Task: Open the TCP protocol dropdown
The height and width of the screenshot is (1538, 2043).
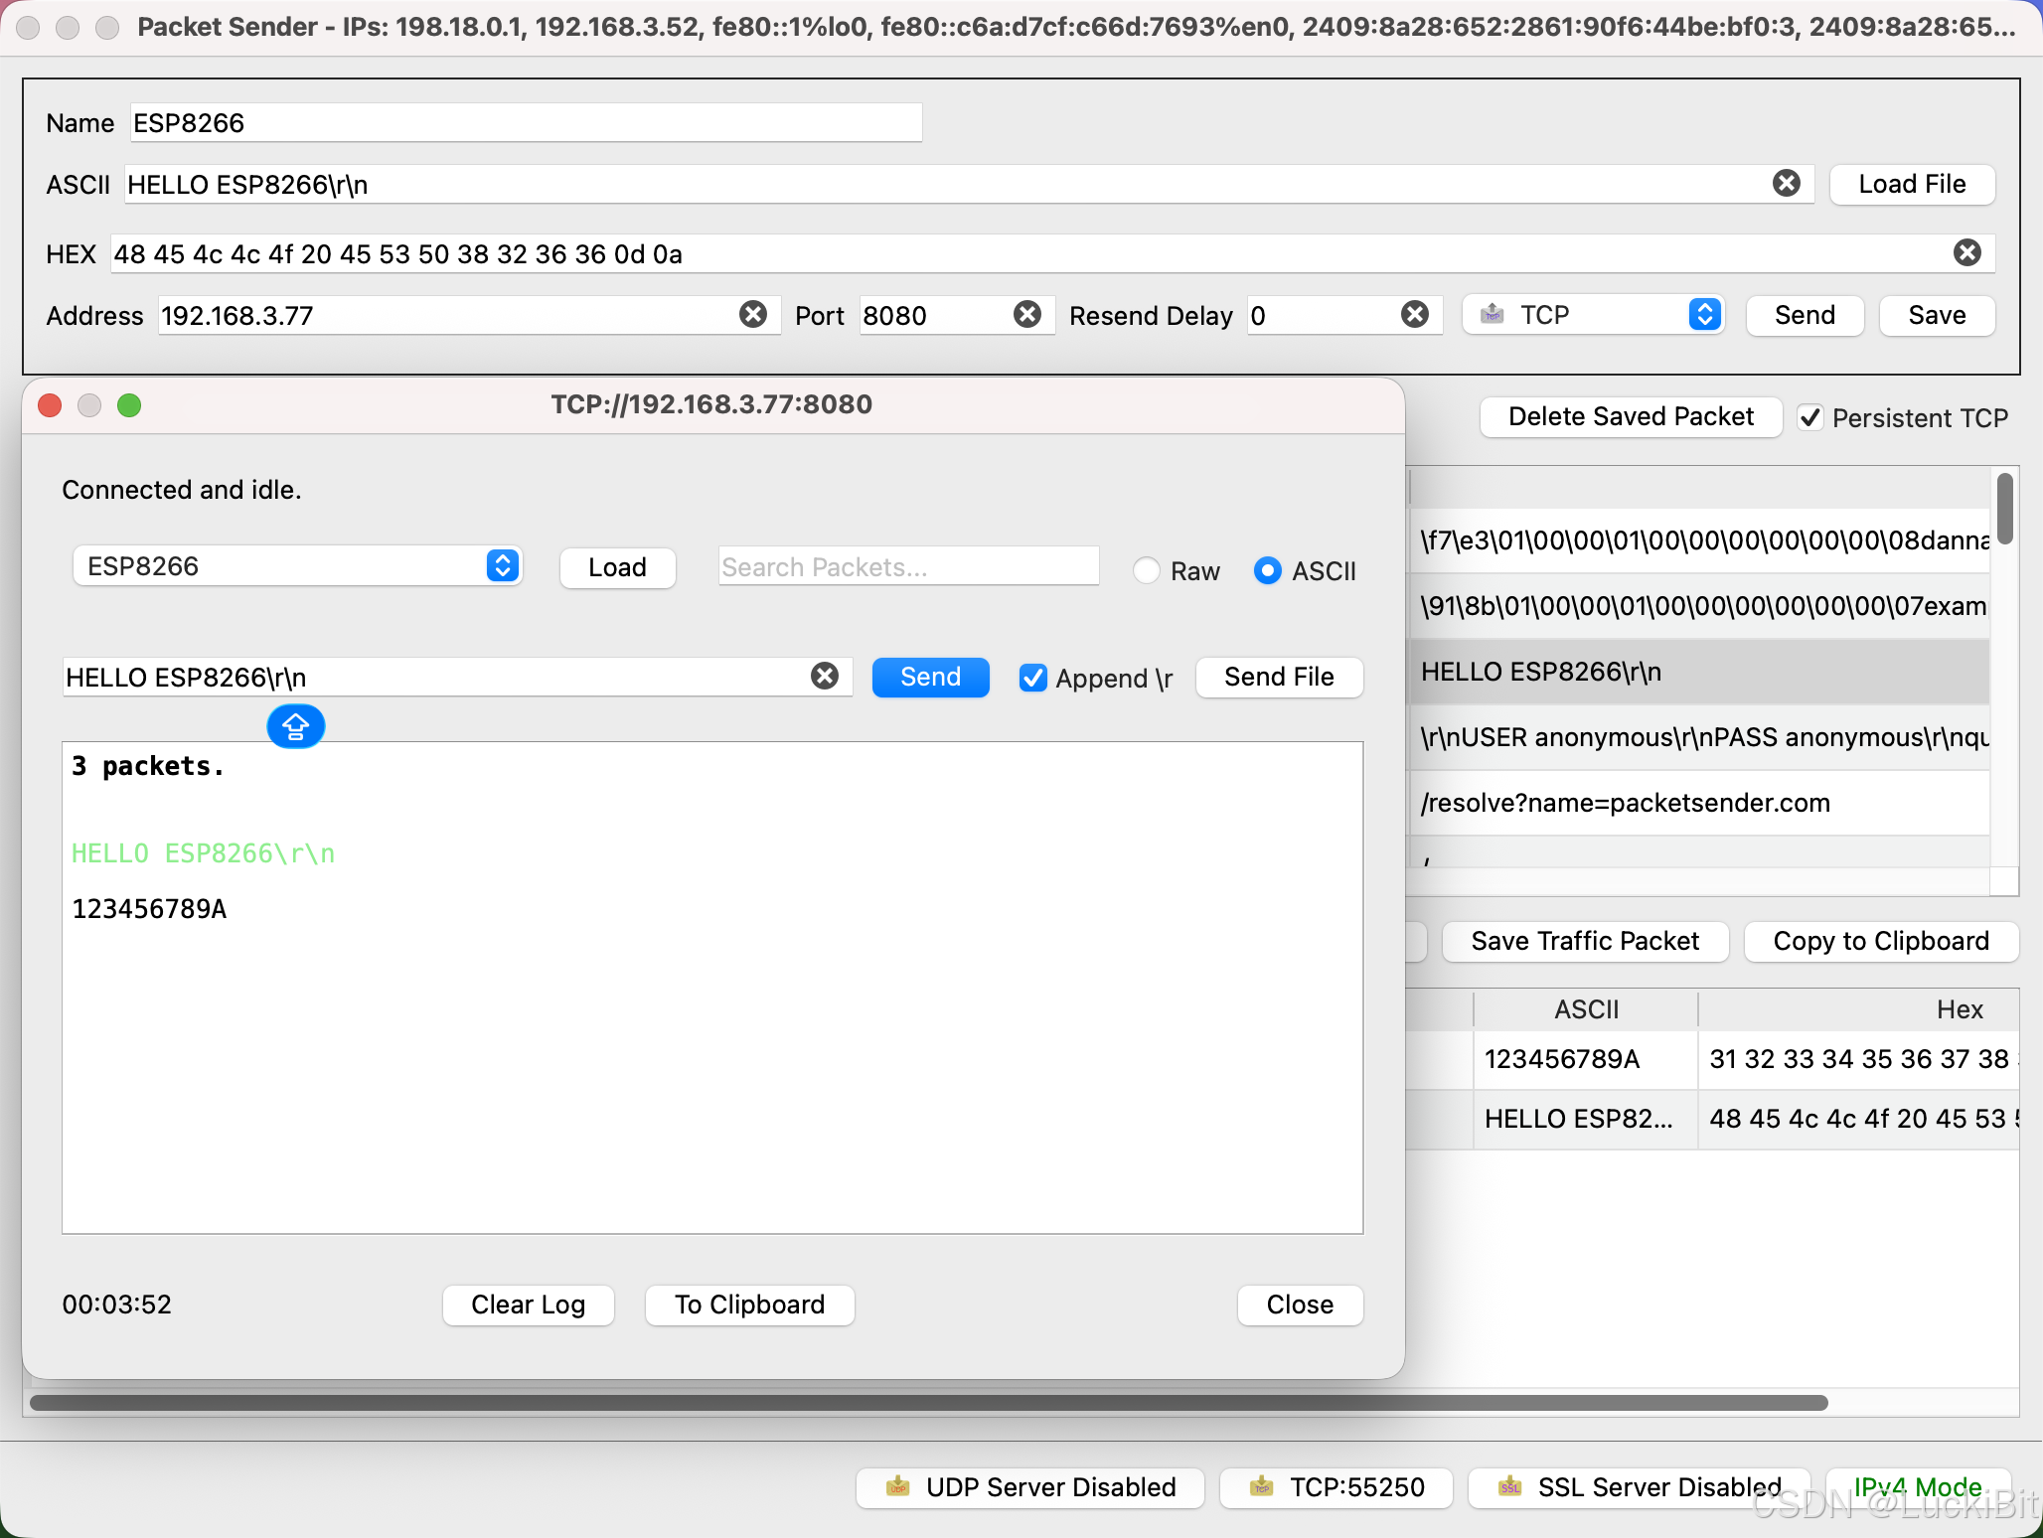Action: [x=1593, y=315]
